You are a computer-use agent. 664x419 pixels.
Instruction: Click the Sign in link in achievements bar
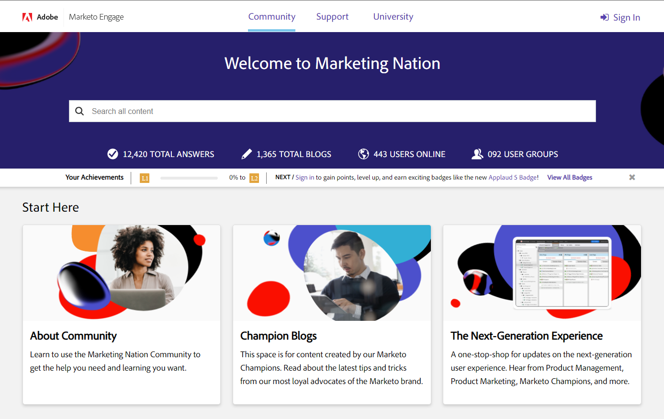(x=305, y=177)
